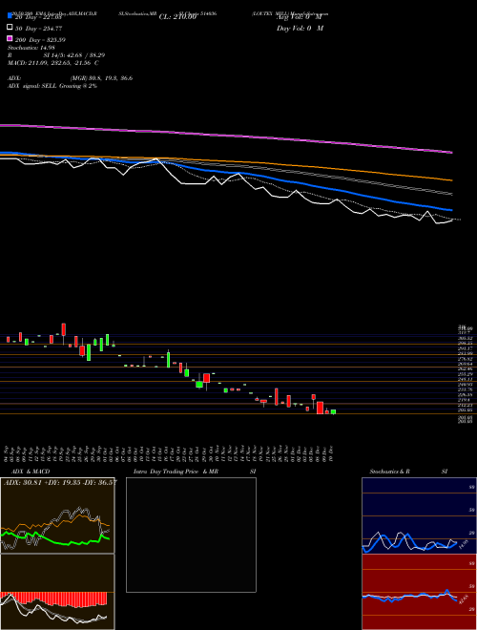Viewport: 477px width, 630px height.
Task: Click the magenta 200 Day legend swatch
Action: tap(10, 38)
